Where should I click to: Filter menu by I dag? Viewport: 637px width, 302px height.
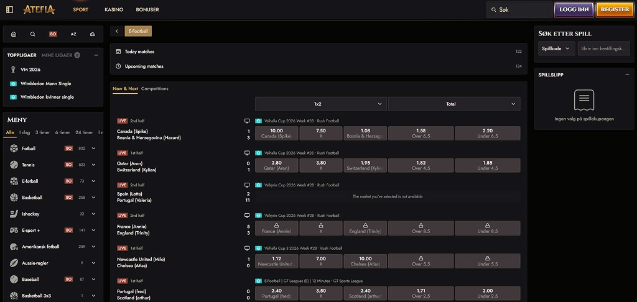(25, 132)
